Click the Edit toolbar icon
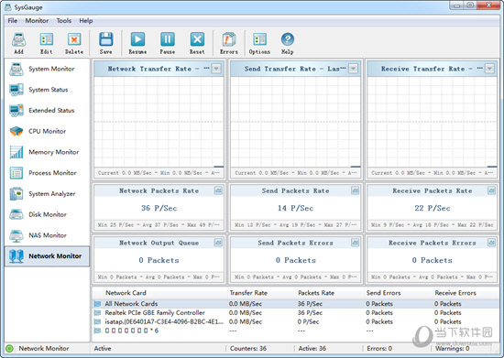The height and width of the screenshot is (358, 504). (47, 43)
